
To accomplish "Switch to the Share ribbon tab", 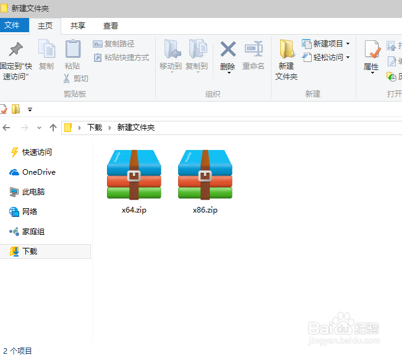I will 78,25.
